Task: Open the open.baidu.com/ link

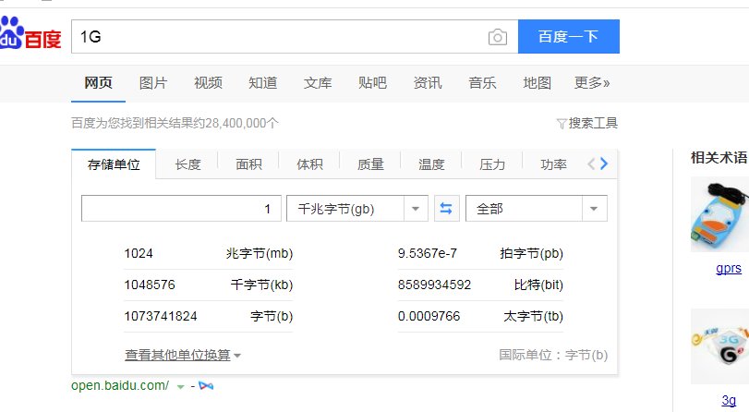Action: click(120, 385)
